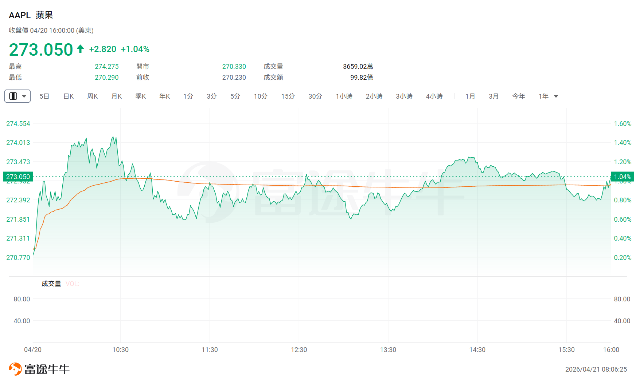
Task: Select the 周K tab
Action: click(x=93, y=96)
